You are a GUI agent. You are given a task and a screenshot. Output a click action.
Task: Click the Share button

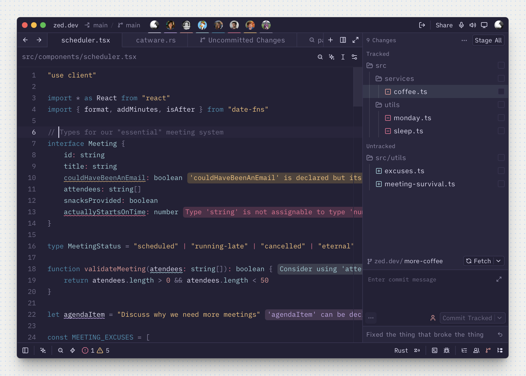444,25
